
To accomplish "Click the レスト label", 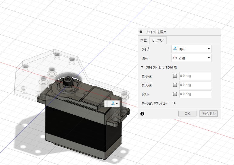I will point(145,94).
